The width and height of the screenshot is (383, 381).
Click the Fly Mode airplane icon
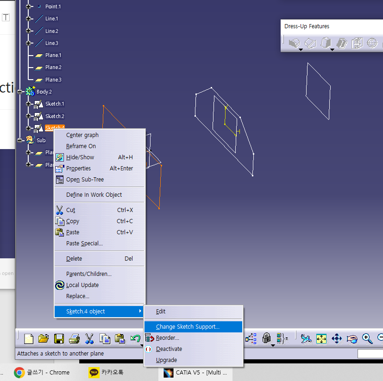point(306,339)
